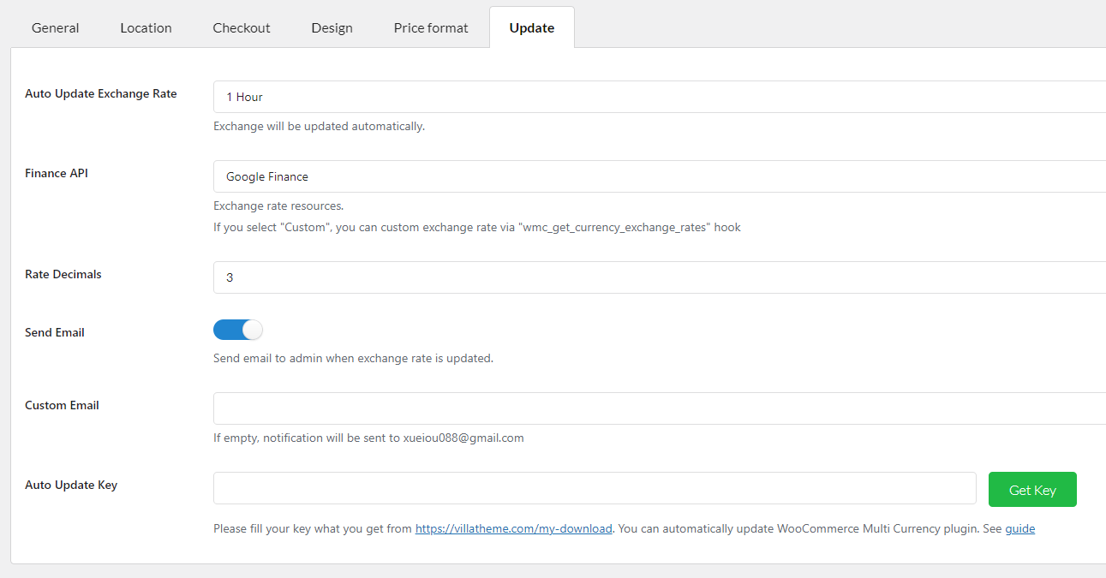The image size is (1106, 578).
Task: Click the Custom Email label
Action: point(62,405)
